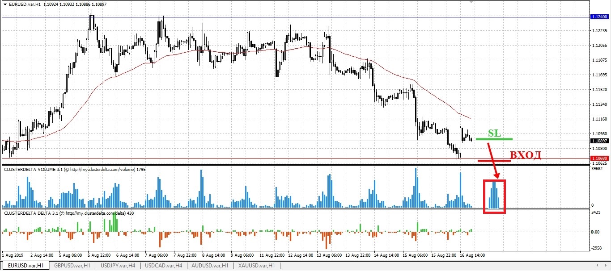Click the 12 Aug 14:00 time label

[300, 256]
